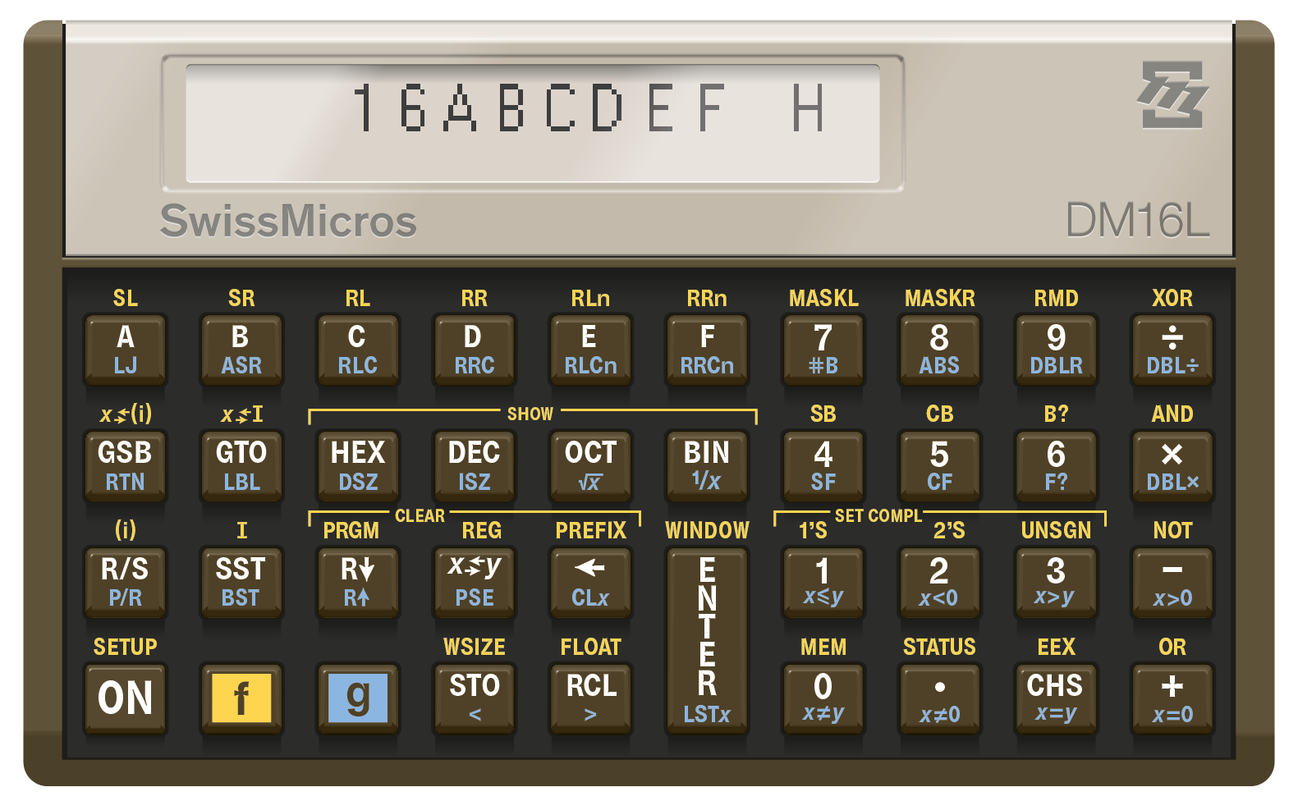Click the LCD display showing 16ABCDEF H
Image resolution: width=1298 pixels, height=810 pixels.
pyautogui.click(x=533, y=123)
